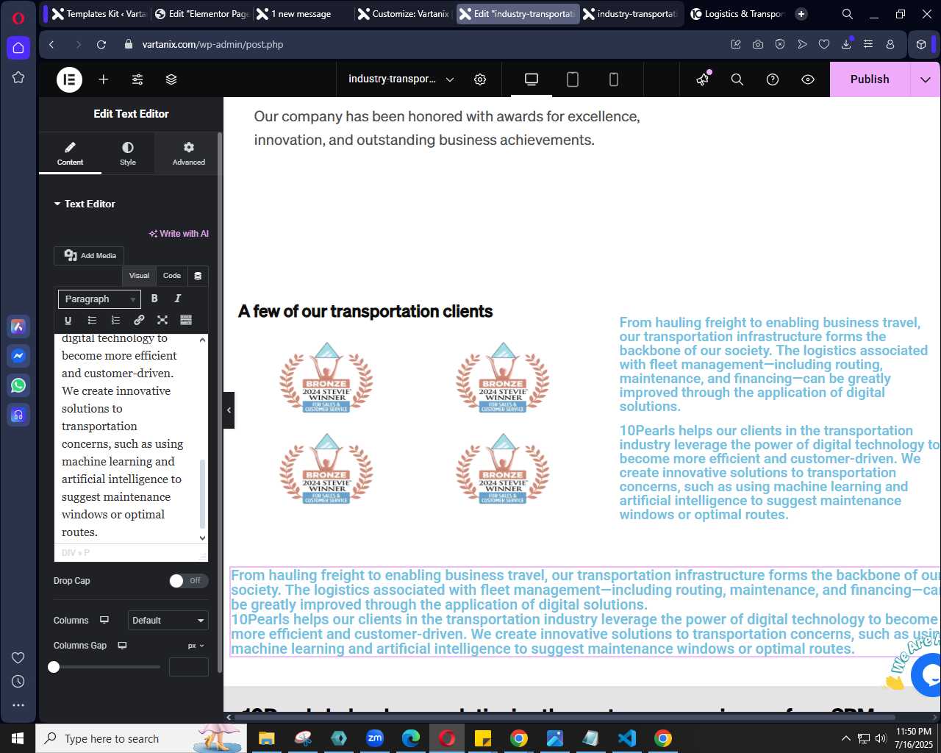Open WhatsApp in Opera sidebar
This screenshot has width=941, height=753.
click(18, 385)
